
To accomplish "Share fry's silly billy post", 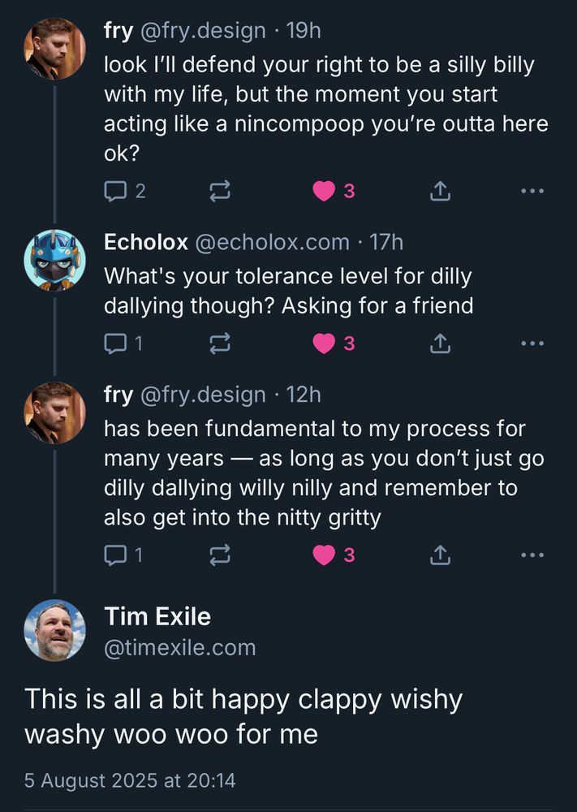I will click(438, 191).
